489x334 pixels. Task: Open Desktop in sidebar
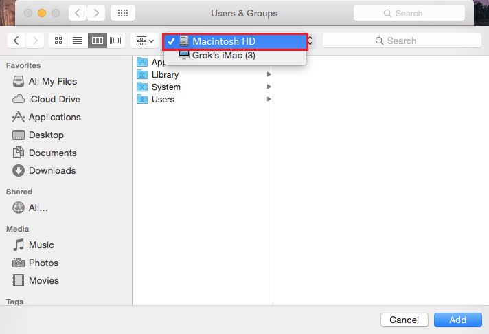tap(38, 135)
